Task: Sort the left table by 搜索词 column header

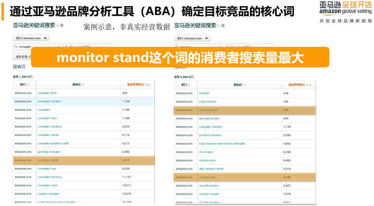Action: [78, 84]
